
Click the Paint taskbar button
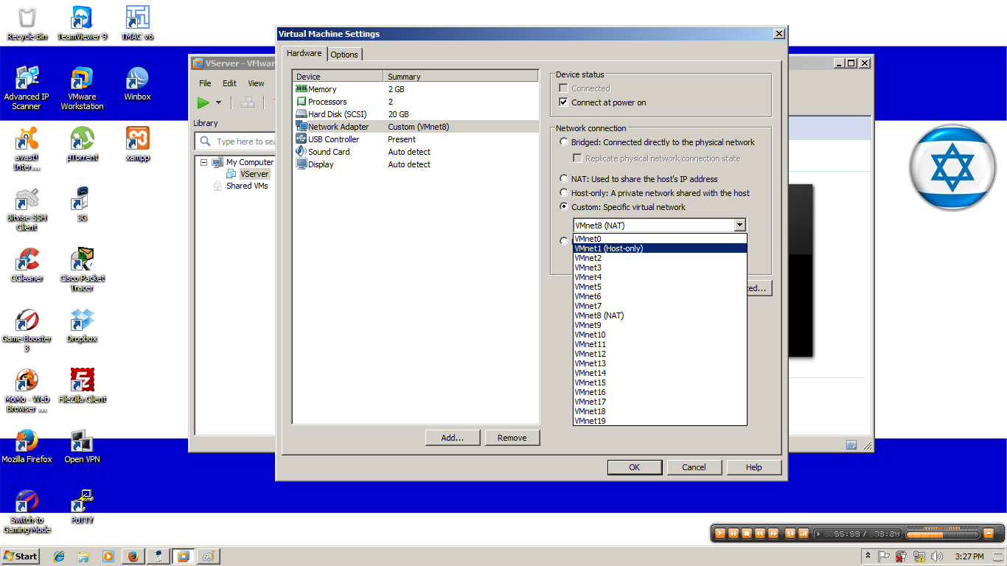pyautogui.click(x=209, y=556)
